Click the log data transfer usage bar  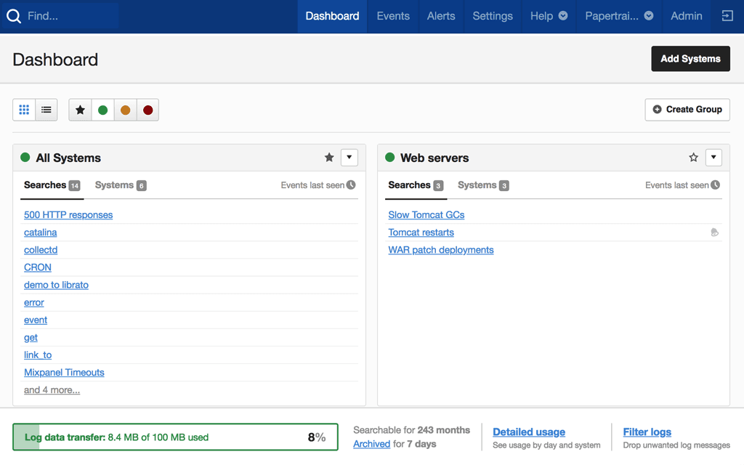(x=174, y=437)
